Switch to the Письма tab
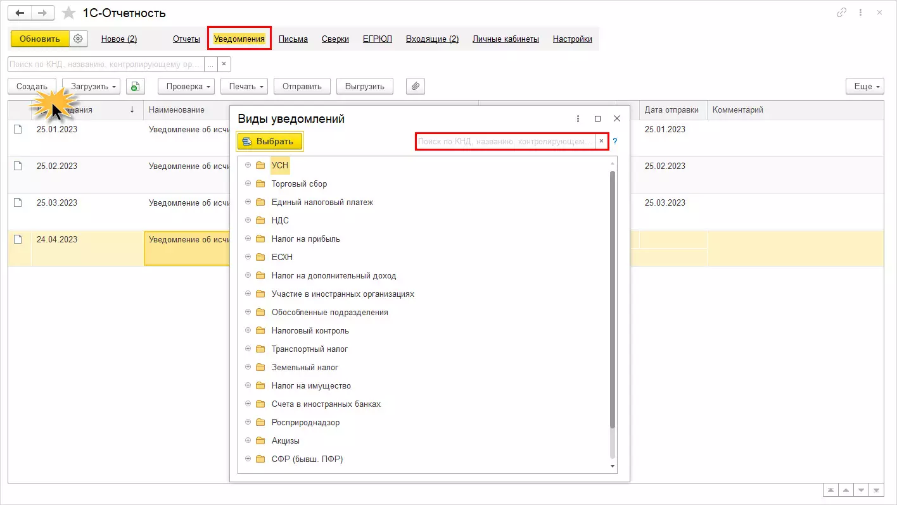The height and width of the screenshot is (505, 897). (x=293, y=39)
